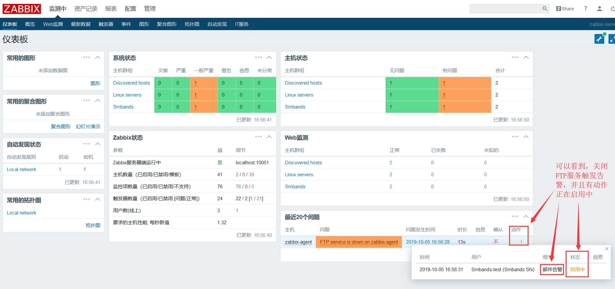Open menu dots of 系统状态 widget
615x289 pixels.
tap(258, 57)
